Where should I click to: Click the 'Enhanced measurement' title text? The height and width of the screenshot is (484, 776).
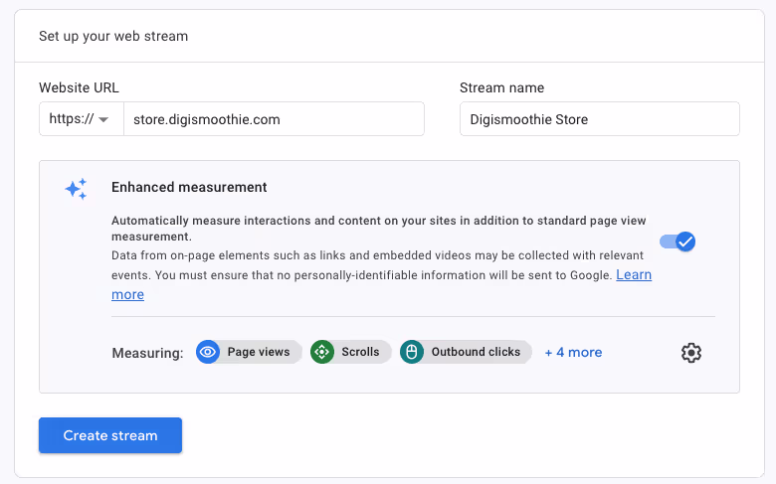tap(189, 187)
